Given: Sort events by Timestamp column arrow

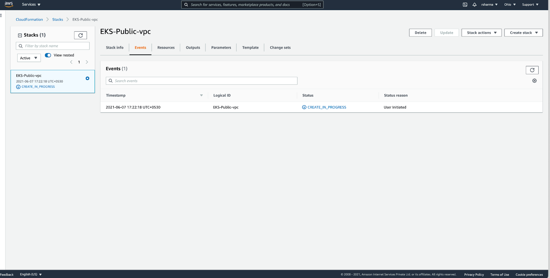Looking at the screenshot, I should pos(201,96).
